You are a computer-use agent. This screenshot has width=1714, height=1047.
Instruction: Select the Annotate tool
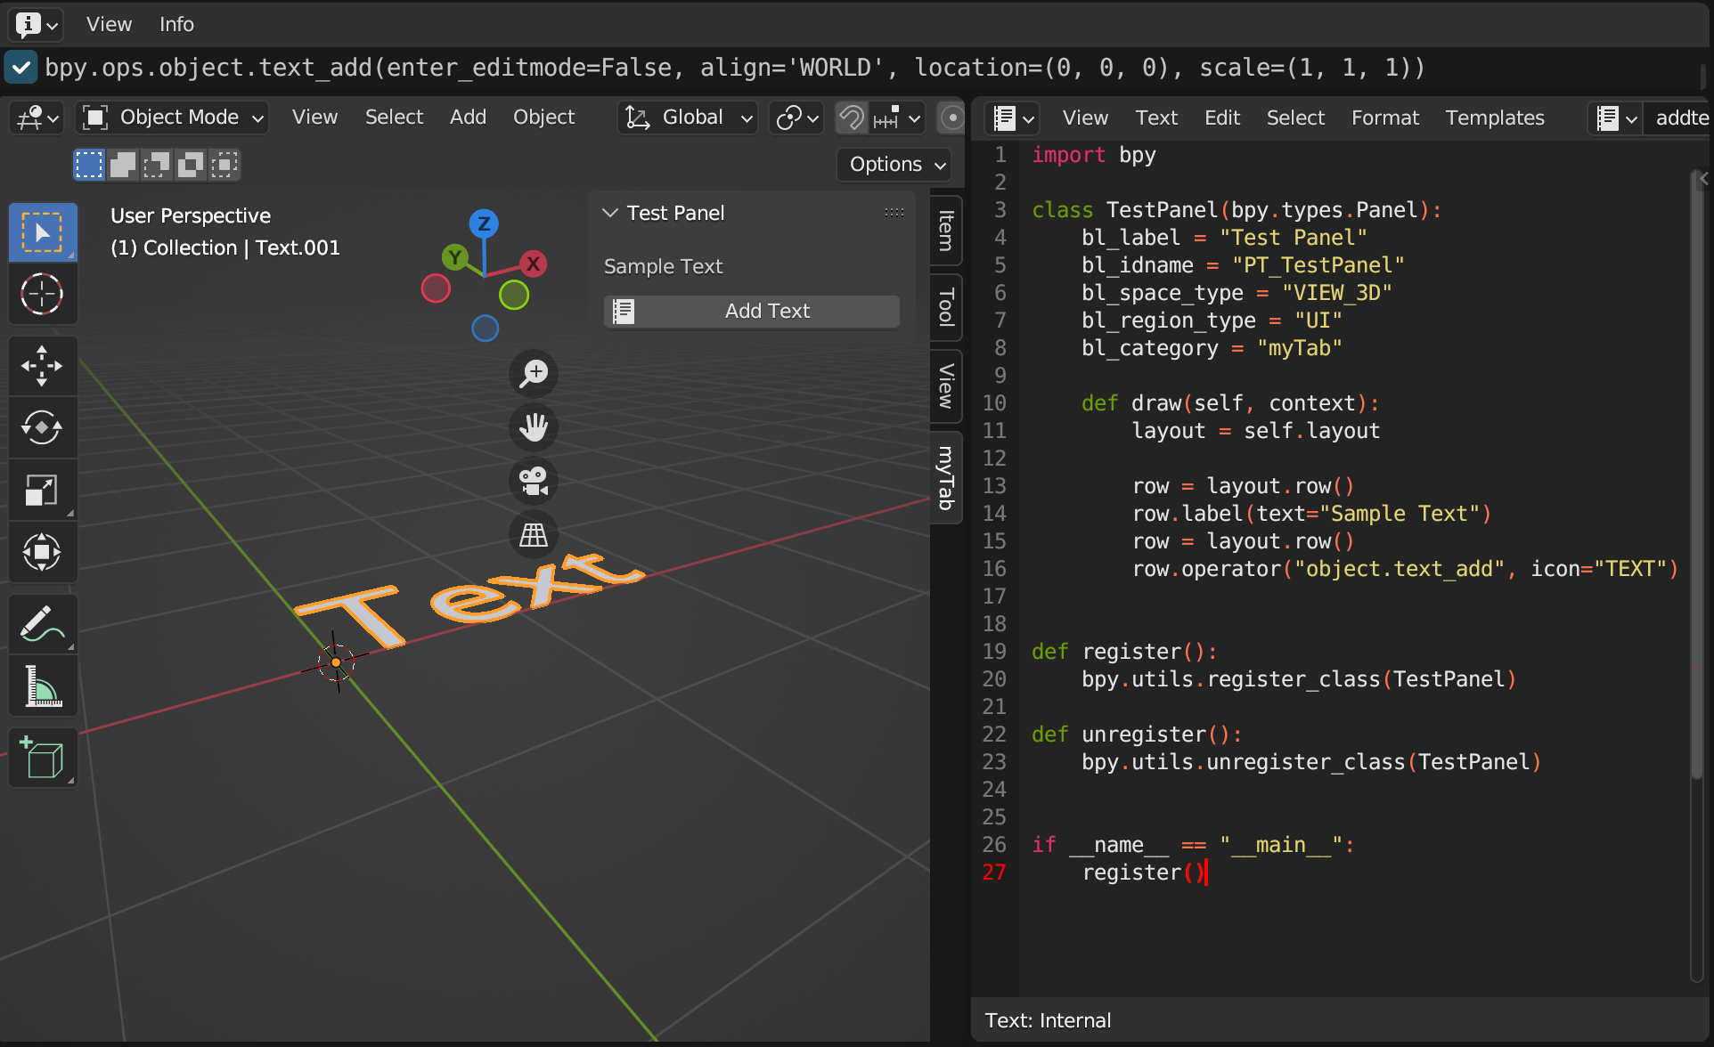click(43, 623)
